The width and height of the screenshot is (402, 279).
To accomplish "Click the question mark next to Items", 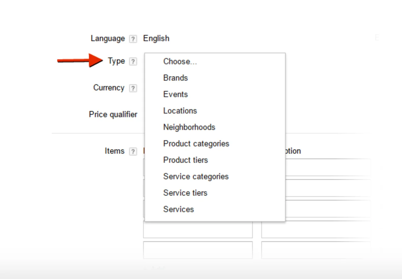I will coord(133,152).
